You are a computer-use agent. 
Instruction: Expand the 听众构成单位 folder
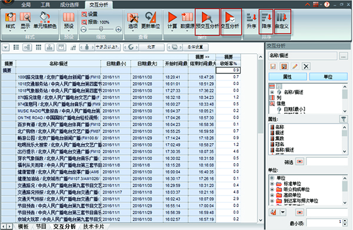pos(272,190)
